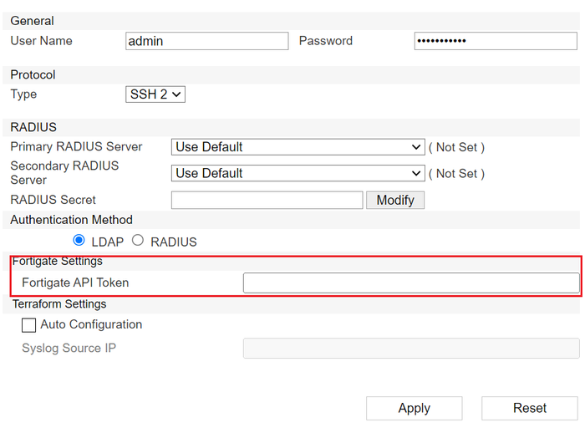The image size is (585, 433).
Task: Click the Fortigate API Token field
Action: point(410,283)
